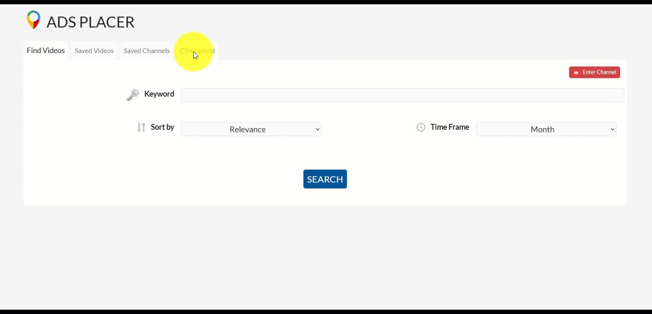Open the Saved Videos tab

94,51
